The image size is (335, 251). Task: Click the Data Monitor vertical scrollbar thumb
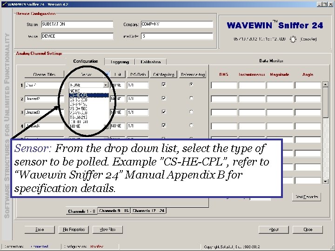pos(325,102)
